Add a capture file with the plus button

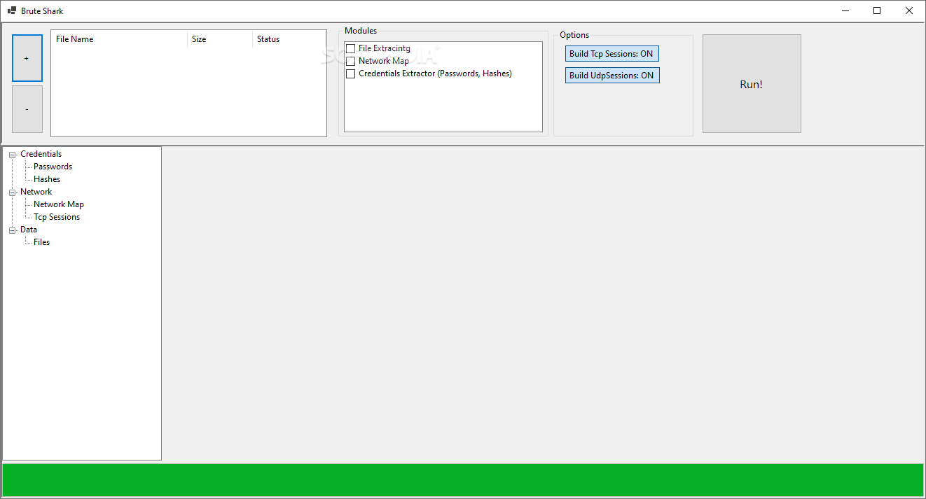coord(27,58)
